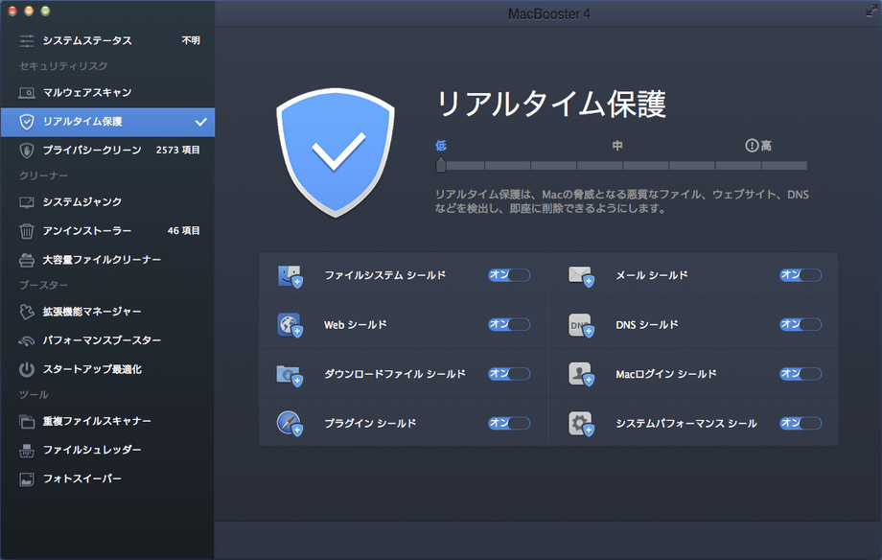
Task: Click the 拡張機能マネージャー puzzle icon
Action: [x=27, y=312]
